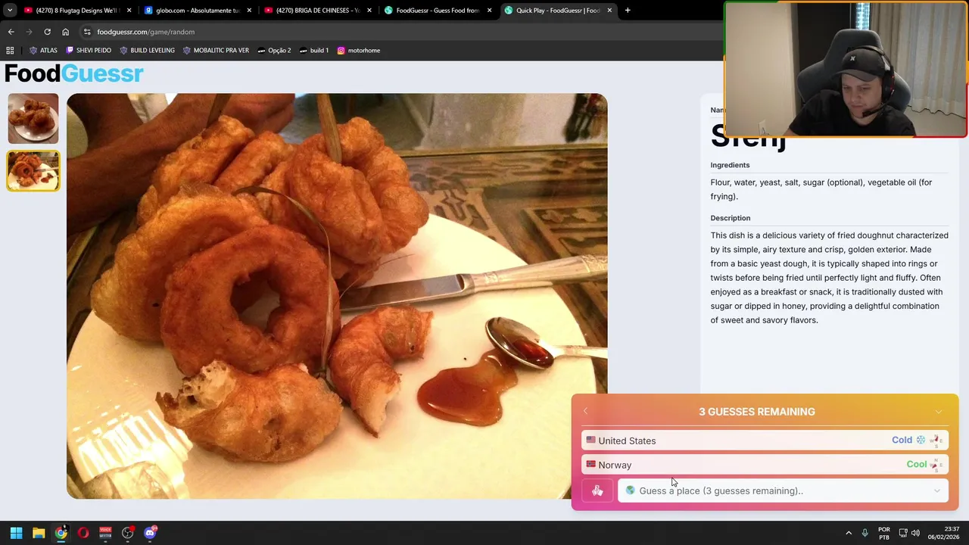Go to the browser home page
Screen dimensions: 969x545
[x=65, y=32]
